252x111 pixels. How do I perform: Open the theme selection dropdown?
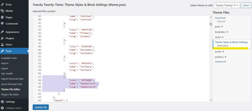tap(227, 5)
